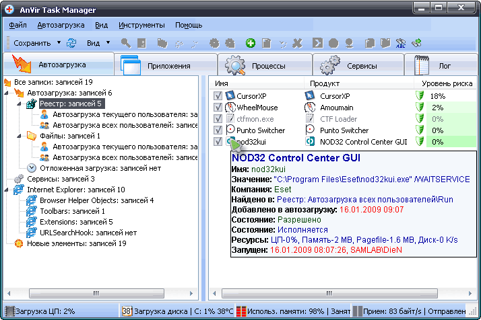481x320 pixels.
Task: Click the document properties icon beside magnifier
Action: (x=141, y=43)
